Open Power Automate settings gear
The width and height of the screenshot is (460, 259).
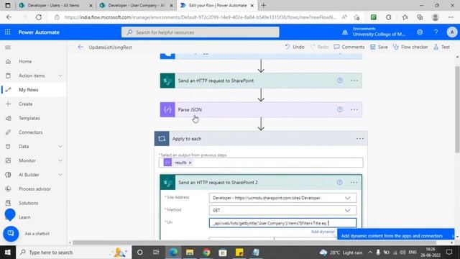pos(420,32)
